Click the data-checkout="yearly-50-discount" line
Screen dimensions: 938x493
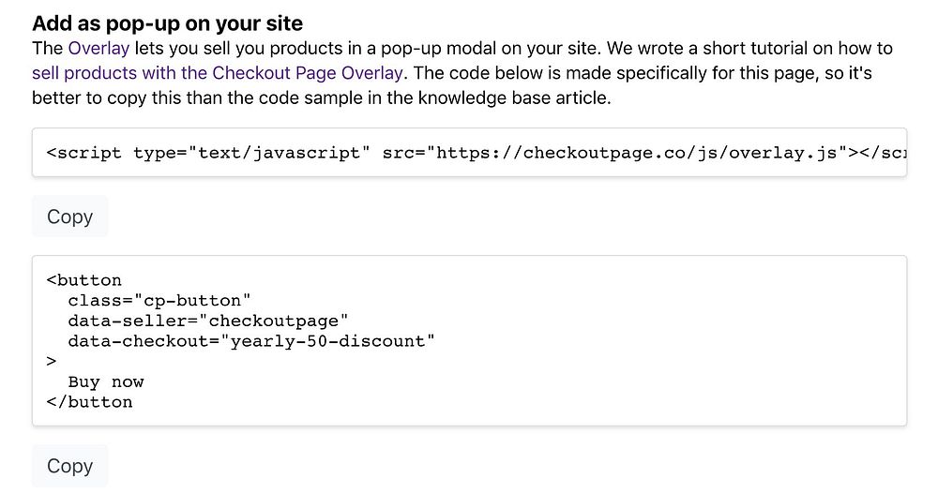251,341
